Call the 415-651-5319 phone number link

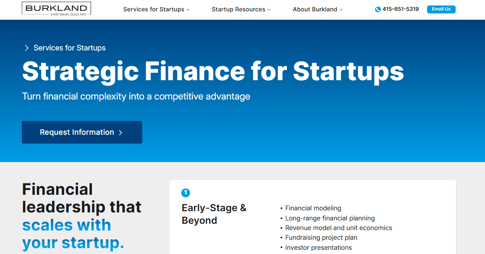[x=400, y=9]
